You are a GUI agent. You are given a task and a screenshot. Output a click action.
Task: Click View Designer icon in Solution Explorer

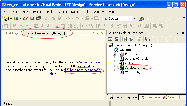116,39
